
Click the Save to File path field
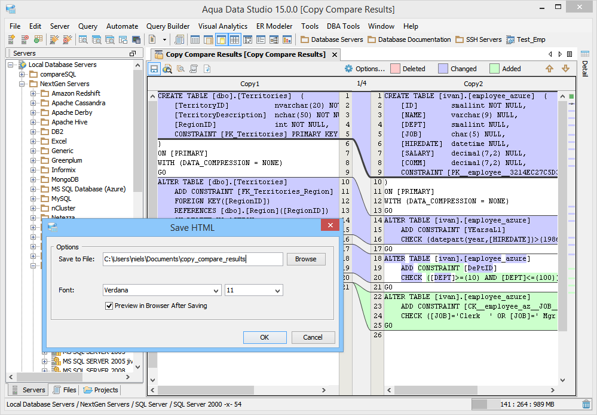coord(192,259)
